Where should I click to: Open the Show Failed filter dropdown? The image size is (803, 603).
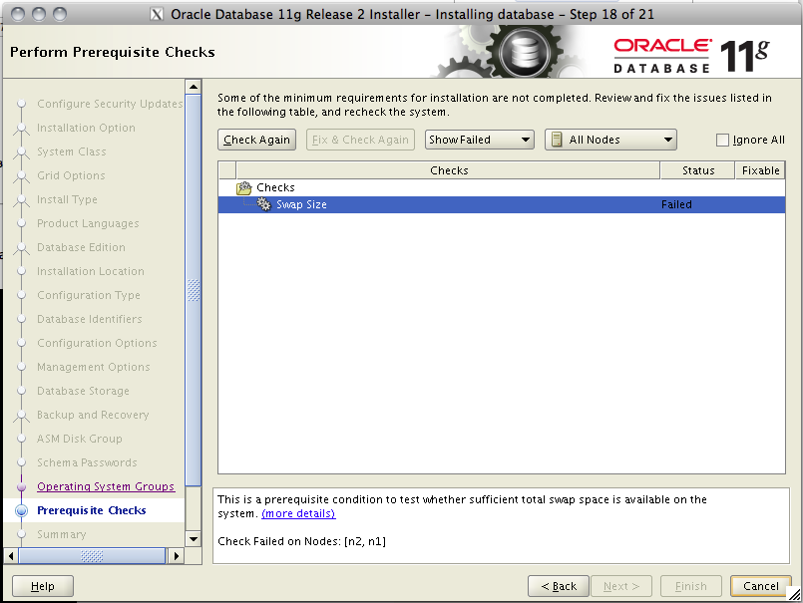click(x=479, y=140)
